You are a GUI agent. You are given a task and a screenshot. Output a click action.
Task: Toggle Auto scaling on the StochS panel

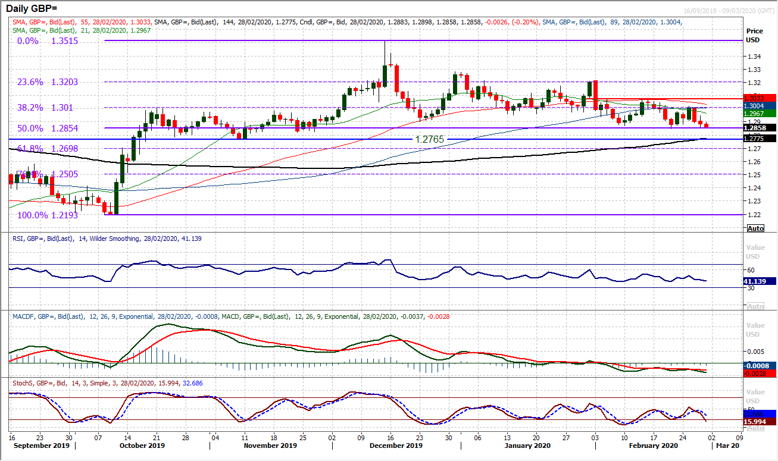(755, 429)
